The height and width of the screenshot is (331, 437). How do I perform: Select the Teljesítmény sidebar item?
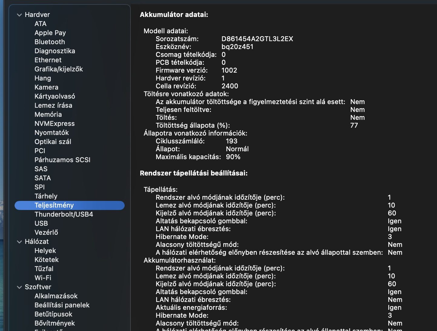point(54,205)
